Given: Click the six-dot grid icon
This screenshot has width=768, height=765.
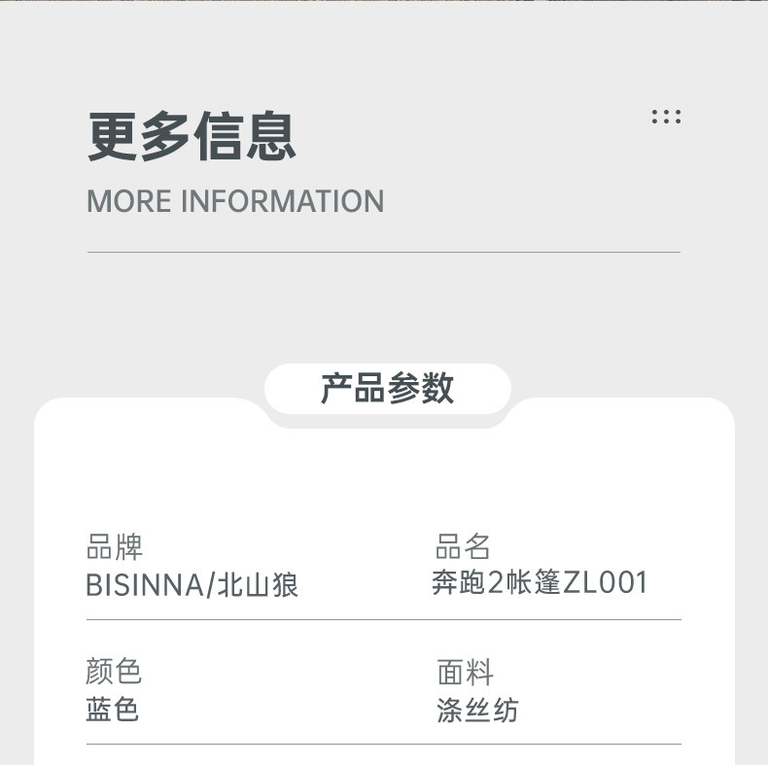Looking at the screenshot, I should coord(666,117).
